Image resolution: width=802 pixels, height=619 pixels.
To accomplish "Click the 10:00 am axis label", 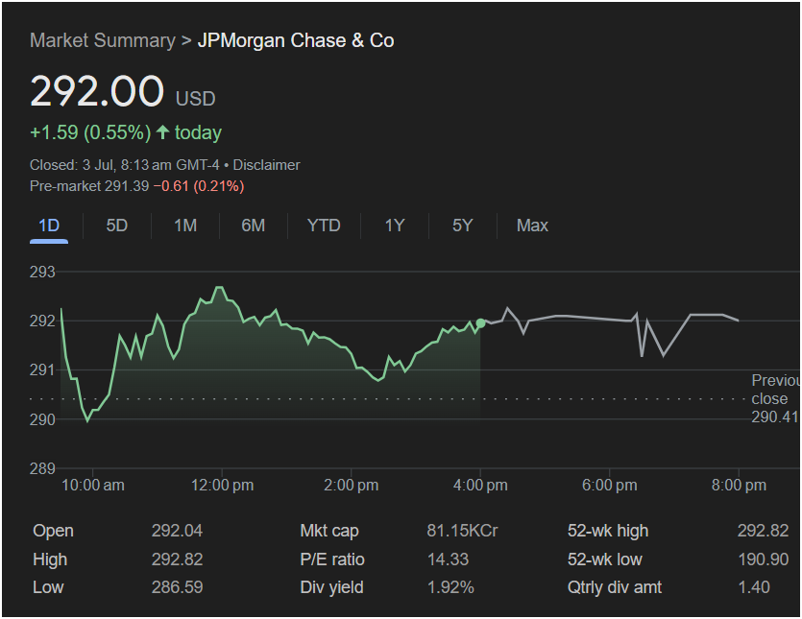I will click(x=93, y=485).
